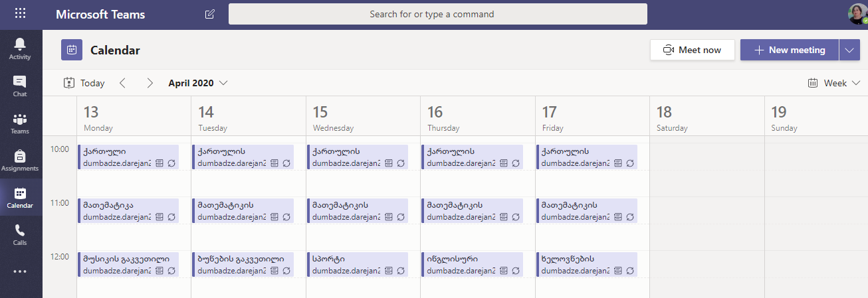Open Calls in the sidebar

tap(20, 235)
